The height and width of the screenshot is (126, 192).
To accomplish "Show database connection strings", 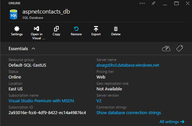I will click(129, 113).
